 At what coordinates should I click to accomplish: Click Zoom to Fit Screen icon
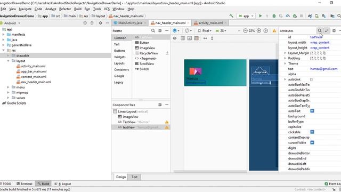coord(265,31)
